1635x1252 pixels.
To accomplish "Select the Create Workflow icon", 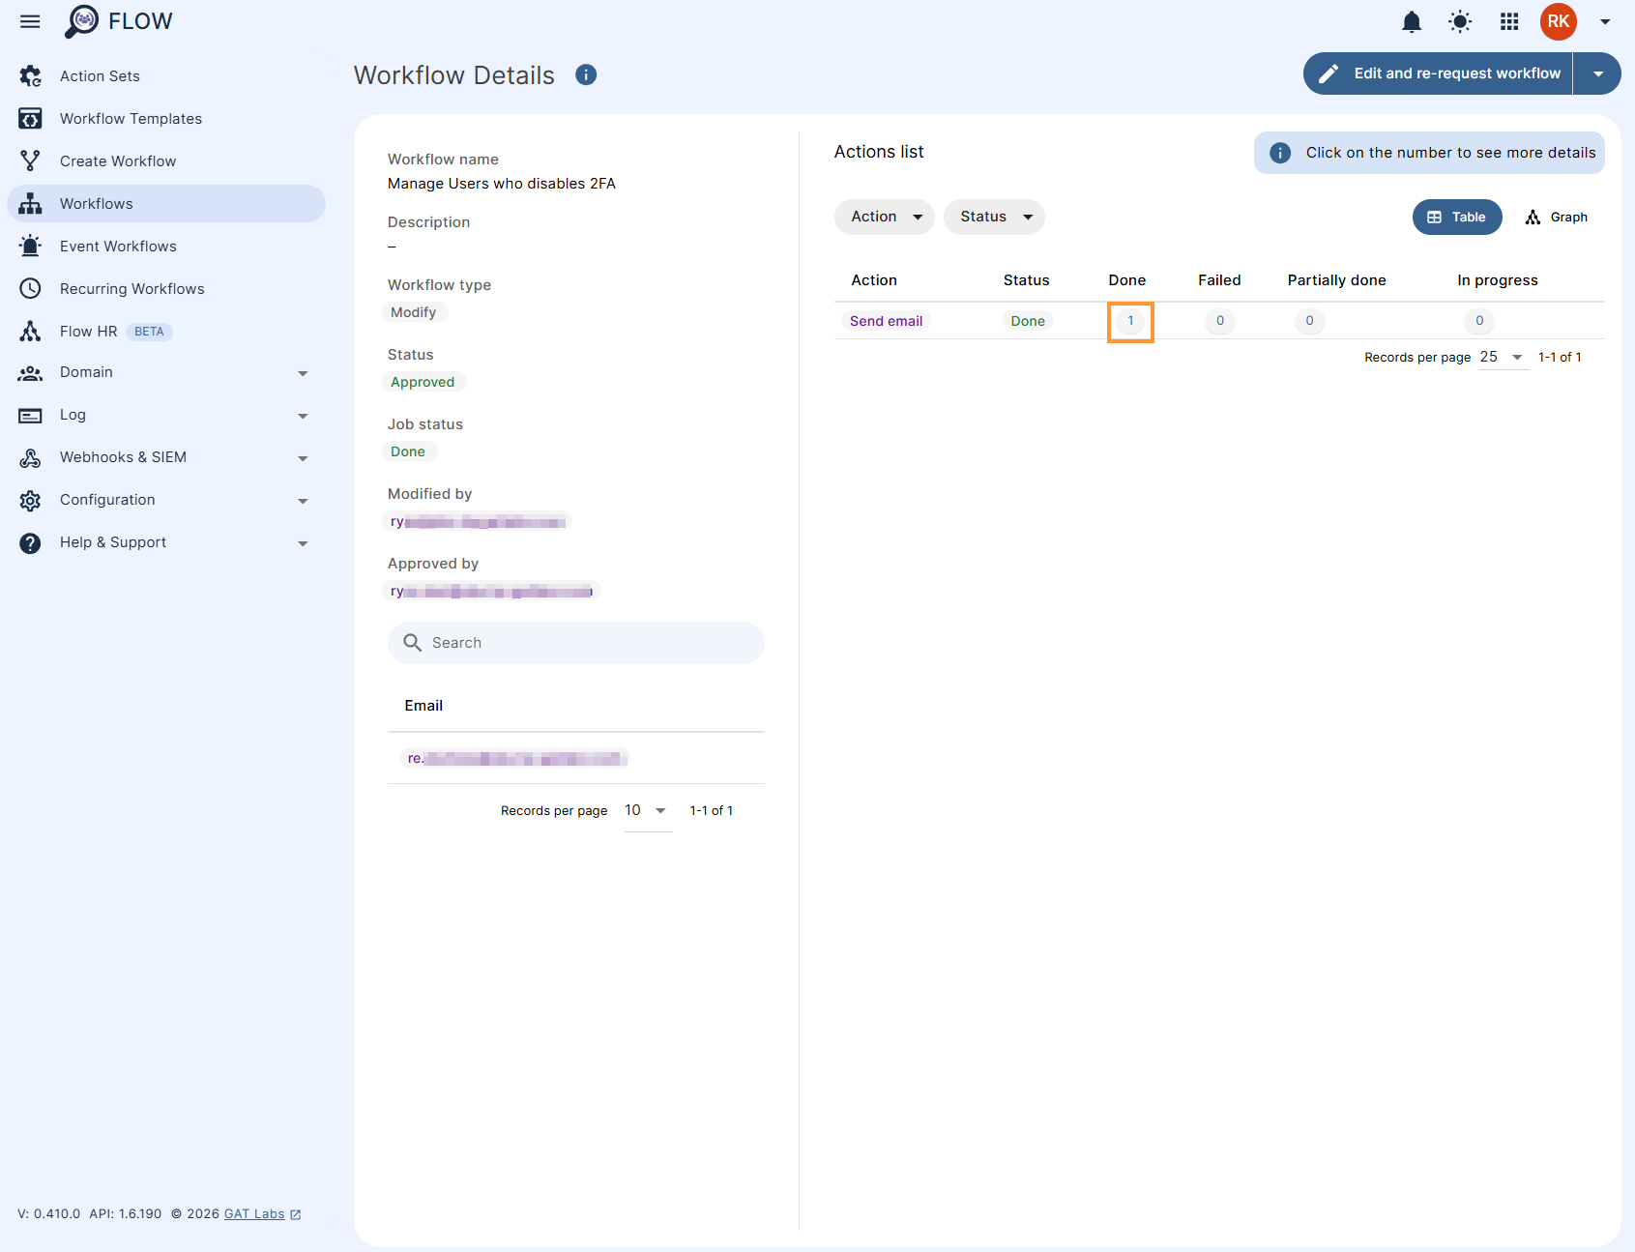I will pyautogui.click(x=30, y=160).
